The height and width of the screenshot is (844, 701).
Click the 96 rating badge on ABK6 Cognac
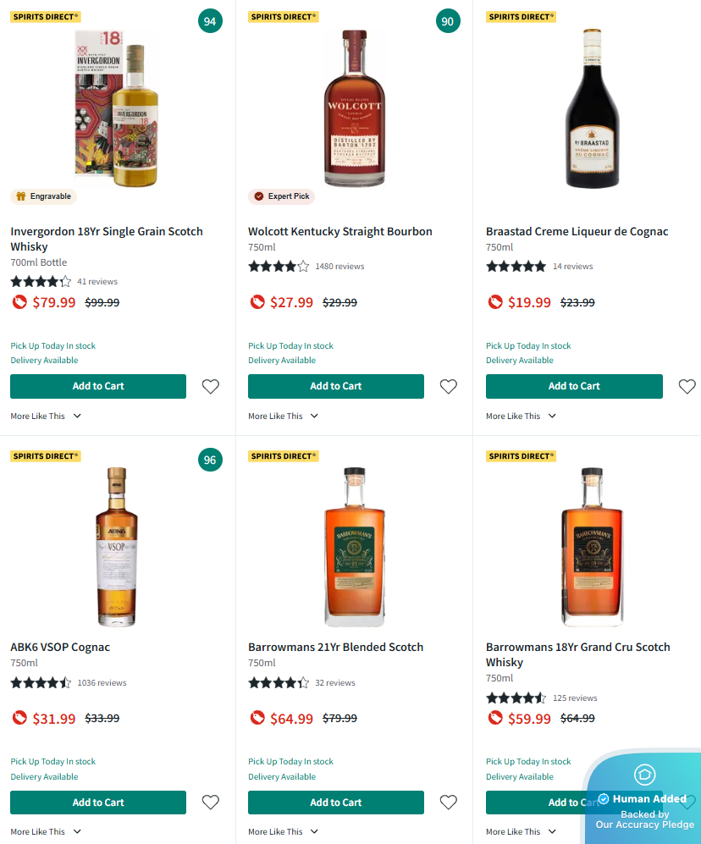(210, 461)
